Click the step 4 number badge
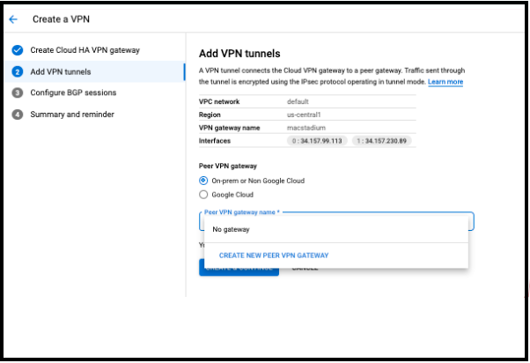Viewport: 530px width, 363px height. (x=18, y=114)
